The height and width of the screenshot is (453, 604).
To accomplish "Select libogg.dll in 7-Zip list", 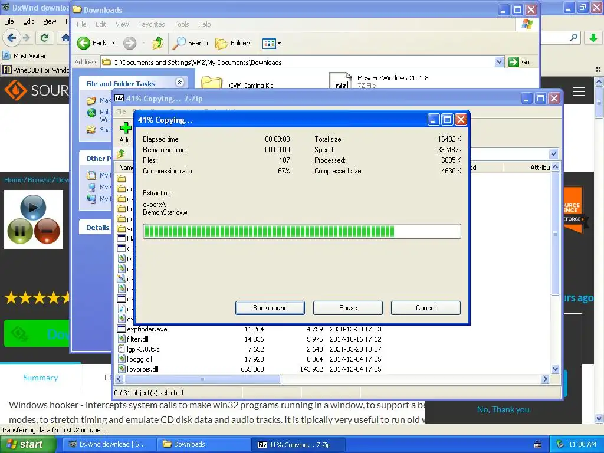I will click(x=139, y=359).
